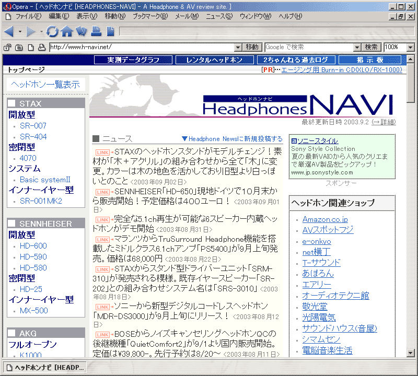Click the LINK icon beside 完全な5.1ch再生 news
418x376 pixels.
[x=102, y=219]
